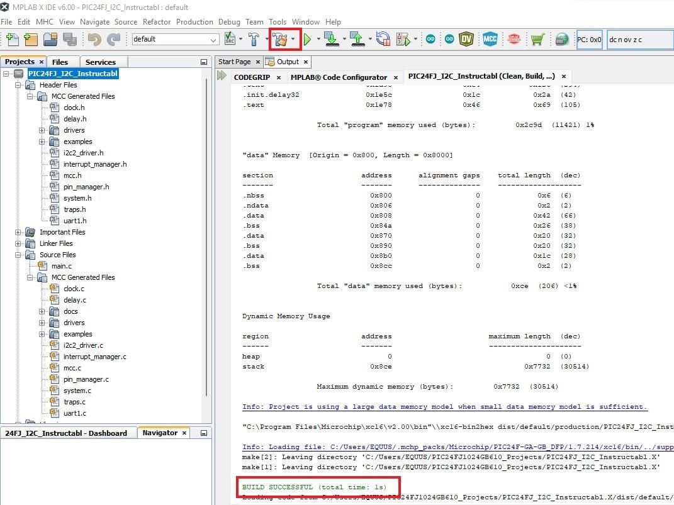Click the 'Info: Loading file' link
This screenshot has height=505, width=674.
(x=458, y=447)
